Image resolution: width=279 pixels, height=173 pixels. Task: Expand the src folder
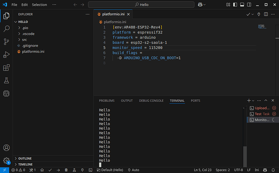click(x=53, y=40)
